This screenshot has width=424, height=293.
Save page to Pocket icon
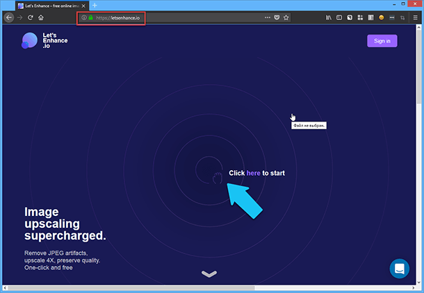click(x=277, y=17)
